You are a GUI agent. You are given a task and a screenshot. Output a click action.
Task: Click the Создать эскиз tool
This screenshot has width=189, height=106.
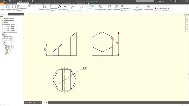coord(109,8)
